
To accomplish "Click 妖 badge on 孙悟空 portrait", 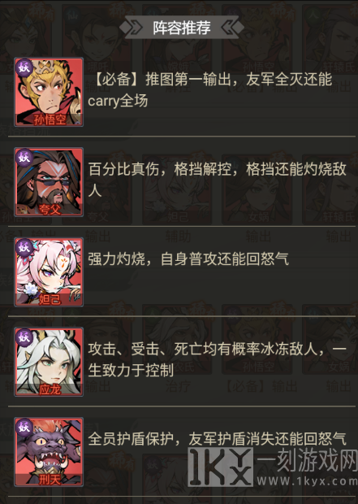I will 24,67.
